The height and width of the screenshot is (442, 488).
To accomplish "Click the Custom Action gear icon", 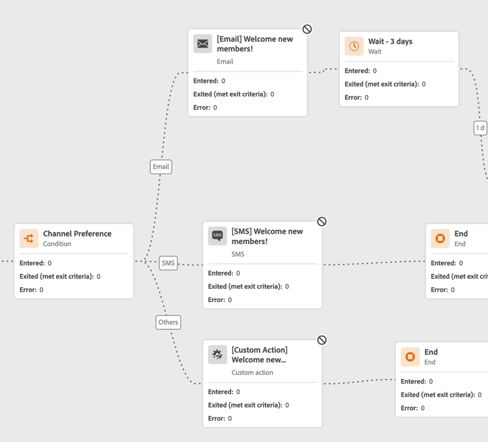I will point(217,354).
